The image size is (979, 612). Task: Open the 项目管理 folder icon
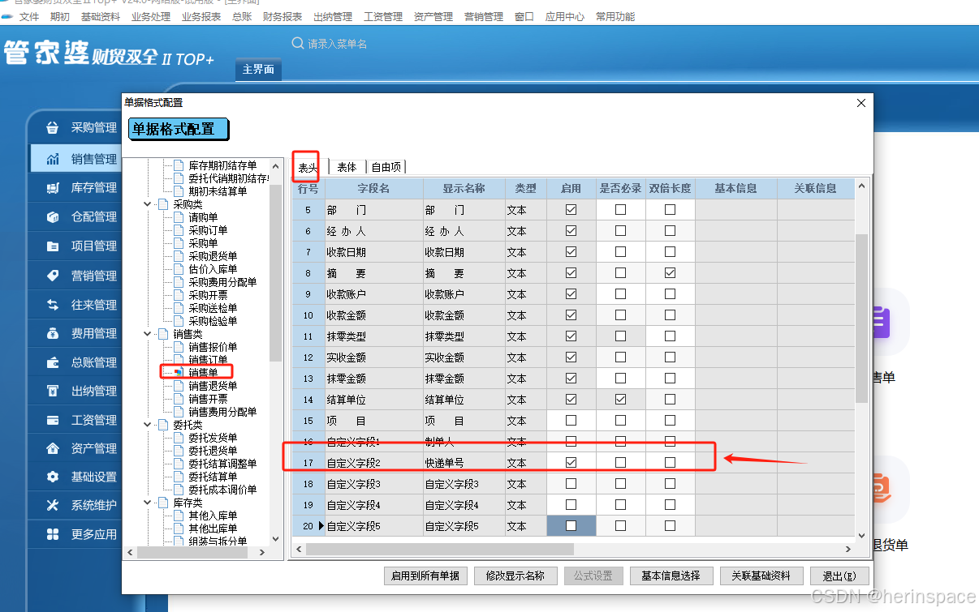pos(53,246)
